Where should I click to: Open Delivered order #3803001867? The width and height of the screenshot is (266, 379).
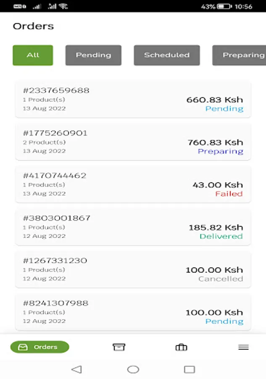(133, 227)
